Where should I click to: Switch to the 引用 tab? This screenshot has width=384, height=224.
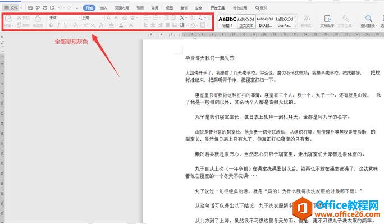click(140, 8)
